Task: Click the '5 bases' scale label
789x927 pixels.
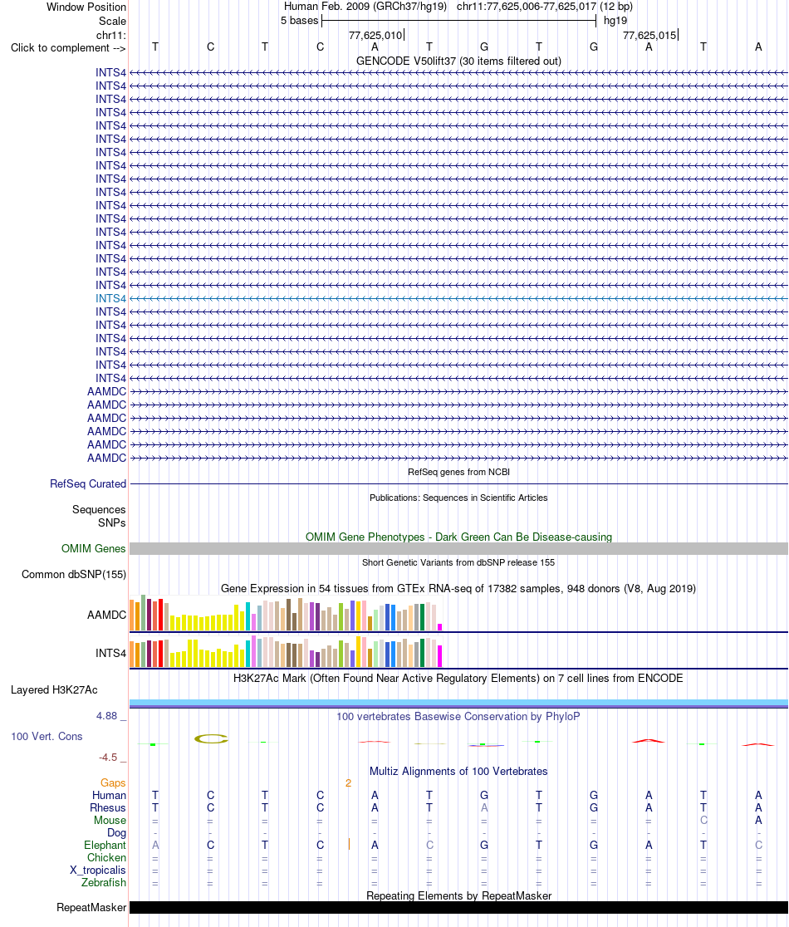Action: click(300, 21)
